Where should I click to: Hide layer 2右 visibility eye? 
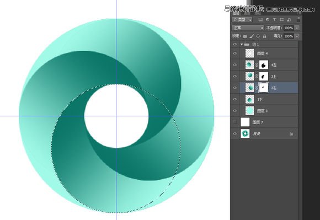point(235,88)
